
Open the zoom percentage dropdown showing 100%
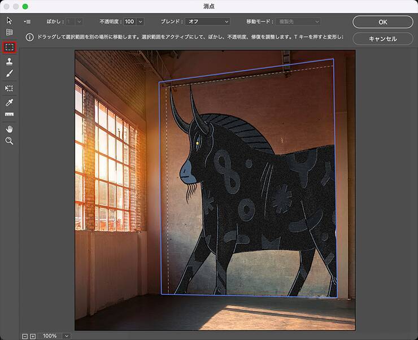(67, 336)
